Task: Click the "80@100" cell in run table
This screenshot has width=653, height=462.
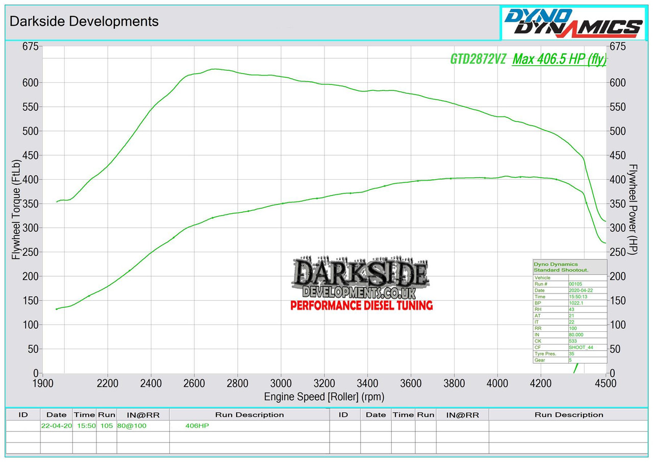Action: tap(143, 426)
